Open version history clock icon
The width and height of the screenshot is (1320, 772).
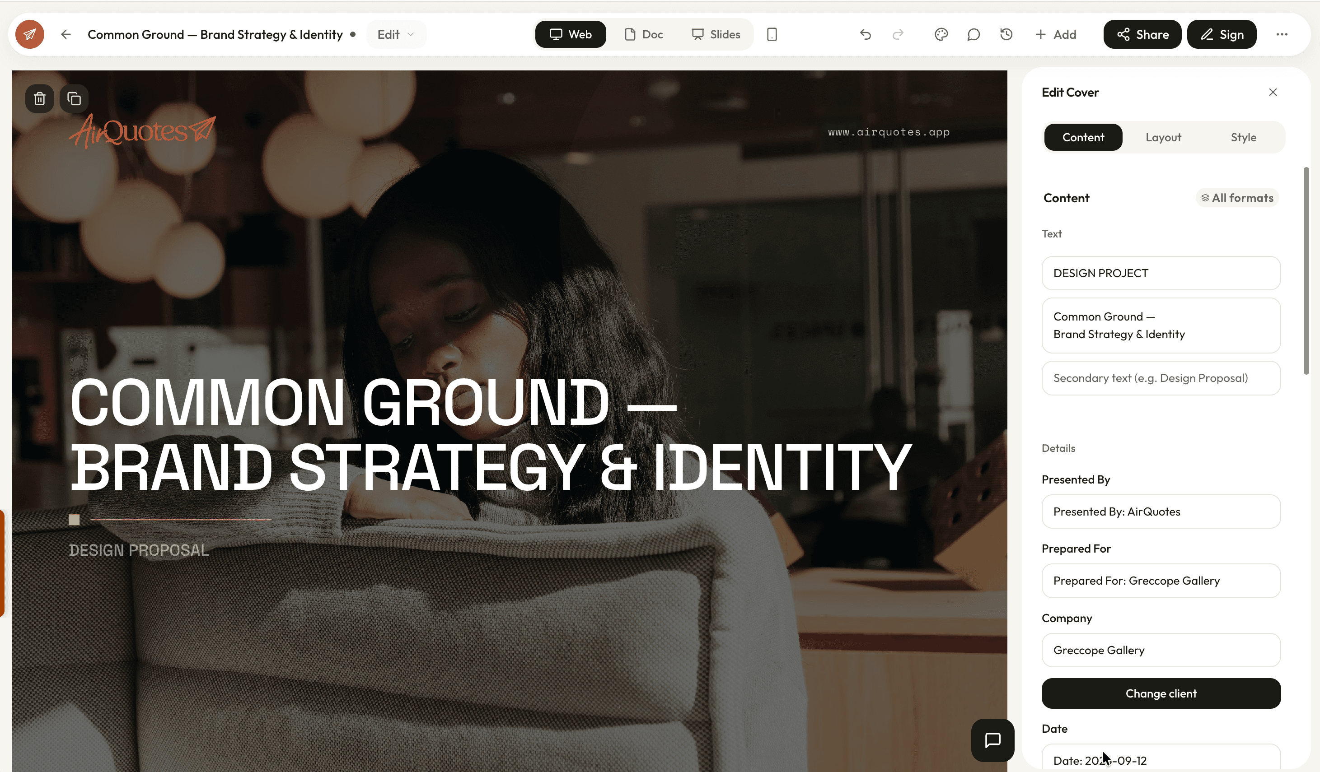1006,35
